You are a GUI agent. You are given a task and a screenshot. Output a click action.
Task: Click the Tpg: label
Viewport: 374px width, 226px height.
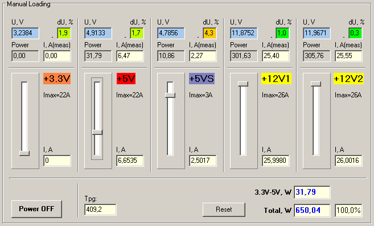point(91,199)
